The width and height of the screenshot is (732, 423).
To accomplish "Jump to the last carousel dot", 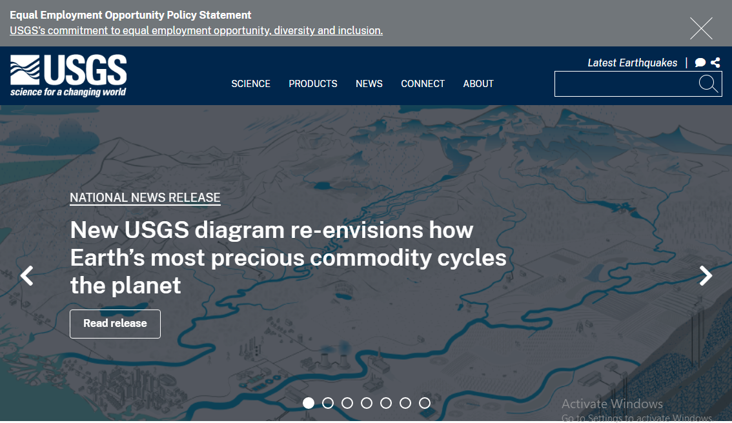I will [x=425, y=403].
